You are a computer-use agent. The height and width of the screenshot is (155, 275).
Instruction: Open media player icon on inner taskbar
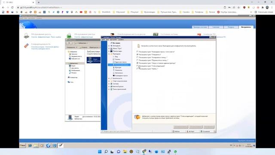42,146
